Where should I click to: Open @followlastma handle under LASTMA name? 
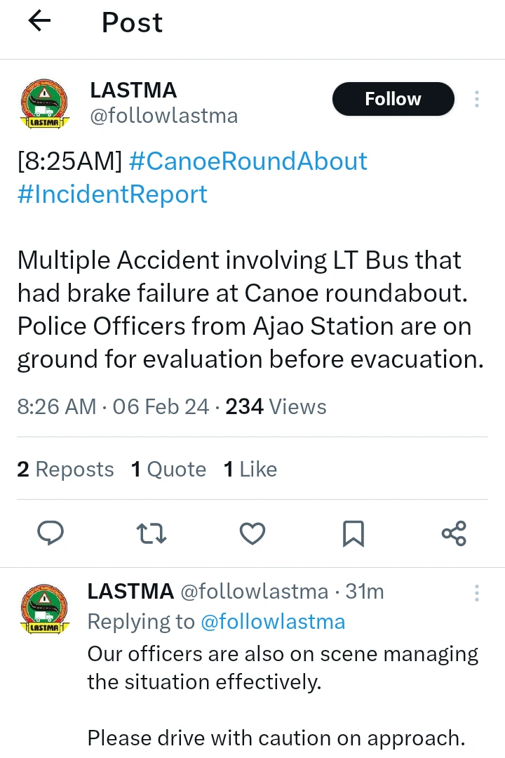point(164,116)
